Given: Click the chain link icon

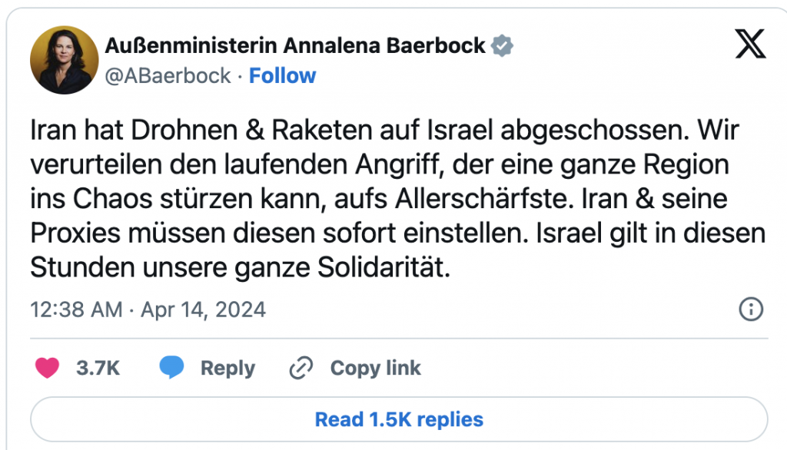Looking at the screenshot, I should click(x=301, y=369).
